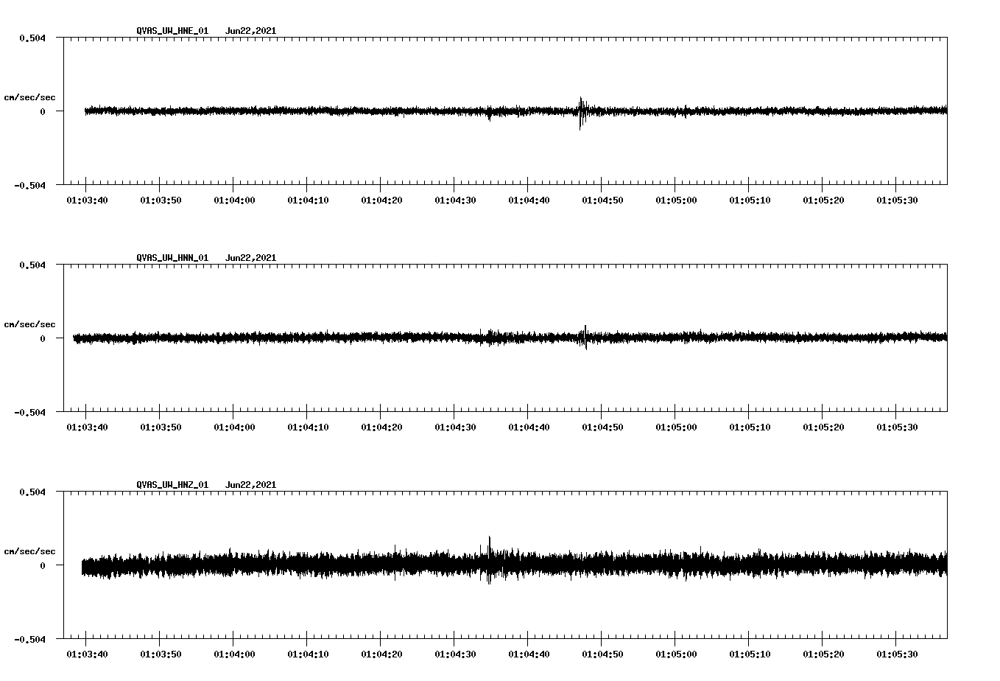Select time label 01:04:10 under HNE plot

coord(308,200)
